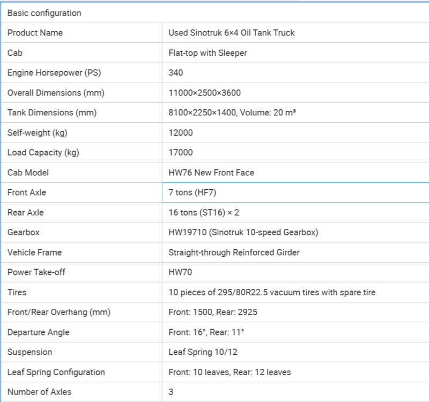The image size is (429, 402).
Task: Select the departure angle value cell
Action: click(x=206, y=332)
